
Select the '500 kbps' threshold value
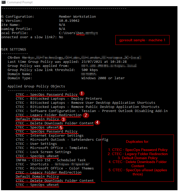point(90,70)
